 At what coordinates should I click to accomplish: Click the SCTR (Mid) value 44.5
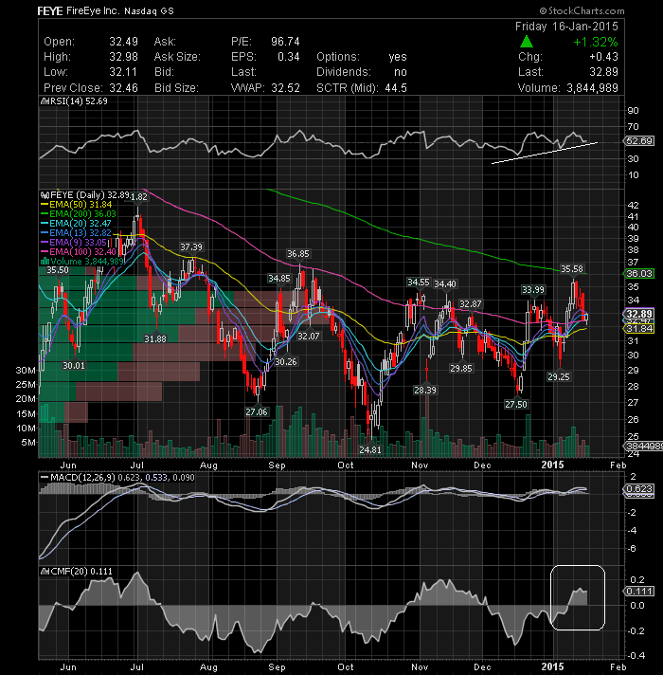[396, 88]
